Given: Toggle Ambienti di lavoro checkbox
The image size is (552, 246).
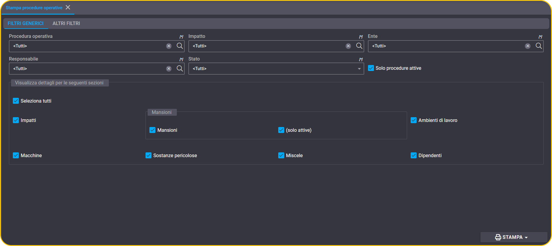Looking at the screenshot, I should (x=414, y=120).
